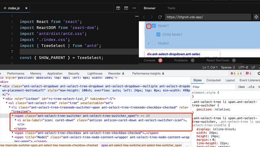
Task: Click the 'position: relative' style declaration
Action: pos(213,110)
